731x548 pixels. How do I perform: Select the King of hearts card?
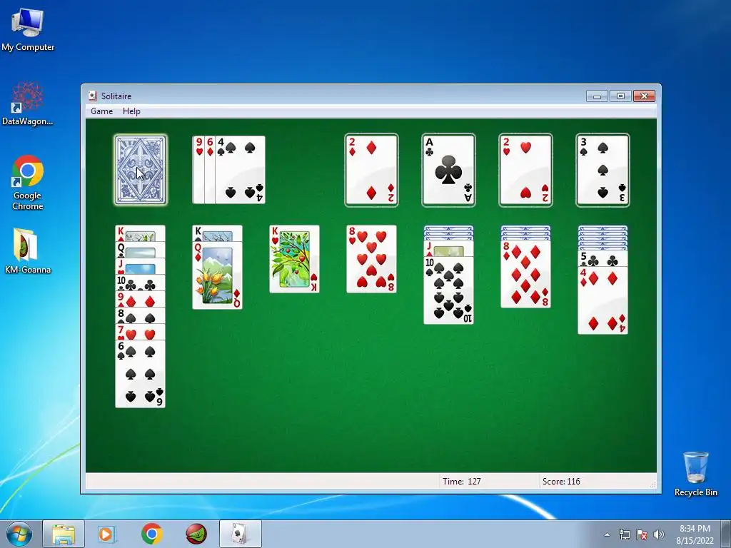(295, 259)
